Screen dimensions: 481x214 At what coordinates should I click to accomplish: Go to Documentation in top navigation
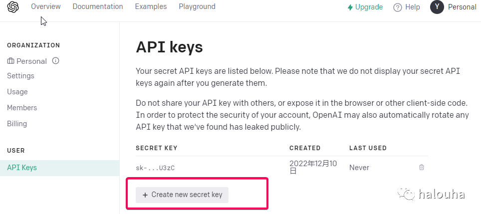click(98, 6)
